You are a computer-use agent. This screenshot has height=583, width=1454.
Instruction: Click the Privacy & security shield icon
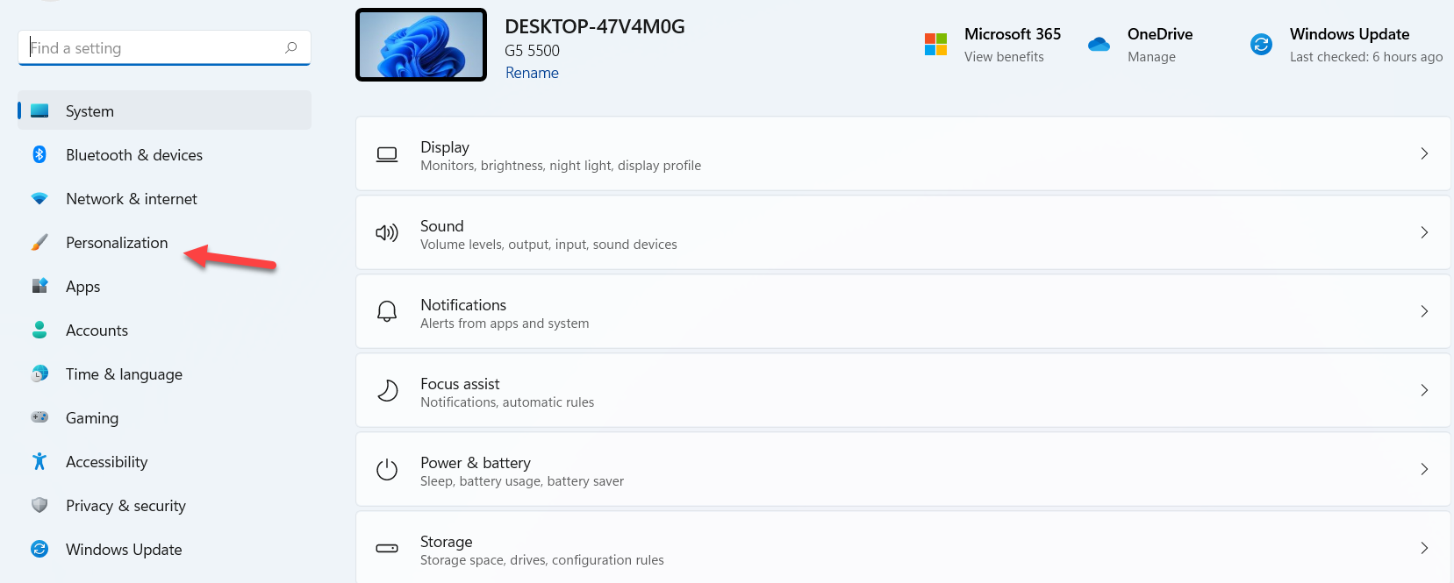(x=39, y=506)
